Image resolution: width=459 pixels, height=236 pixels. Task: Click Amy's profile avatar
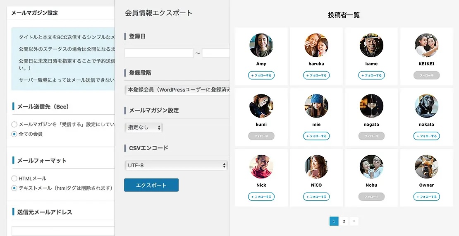[x=261, y=45]
